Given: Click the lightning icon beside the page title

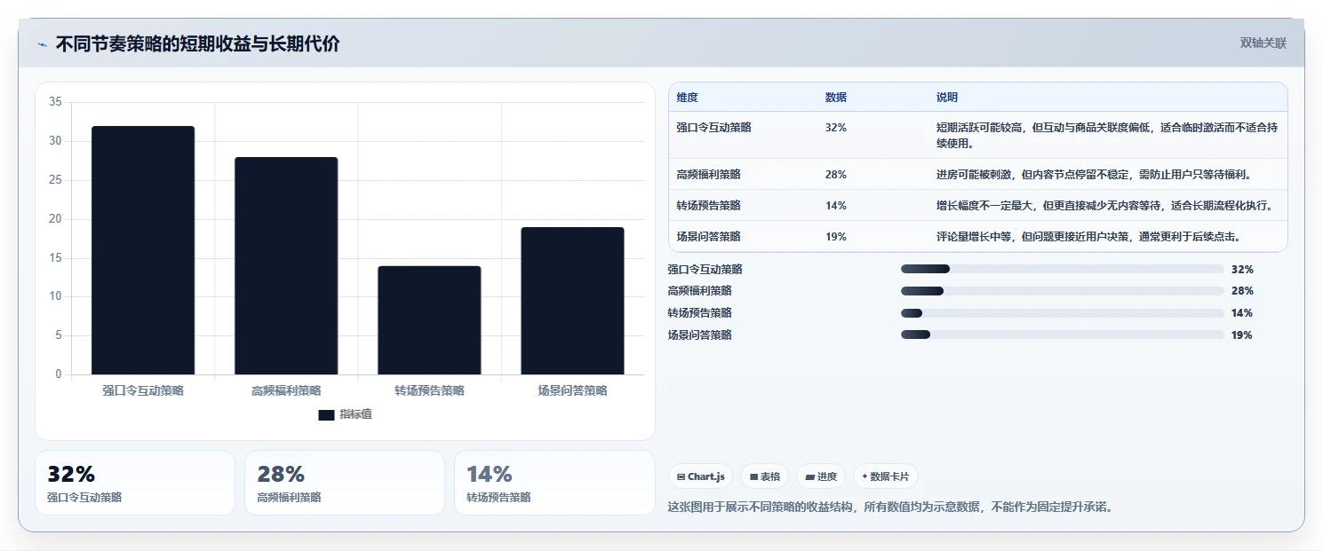Looking at the screenshot, I should click(43, 44).
